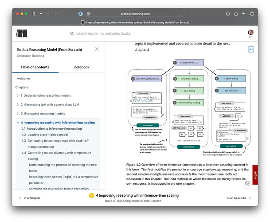Screen dimensions: 270x222
Task: Collapse chapter 4 Improving reasoning section
Action: [x=18, y=123]
